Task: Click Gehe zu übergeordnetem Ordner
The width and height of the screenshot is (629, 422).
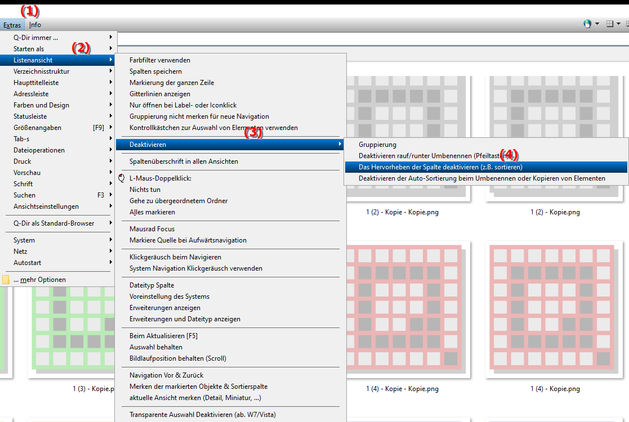Action: (177, 201)
